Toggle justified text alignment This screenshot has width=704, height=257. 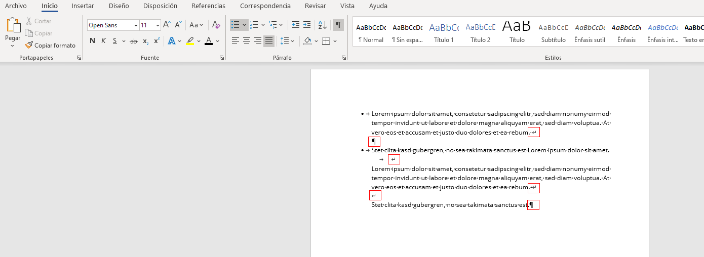(269, 41)
